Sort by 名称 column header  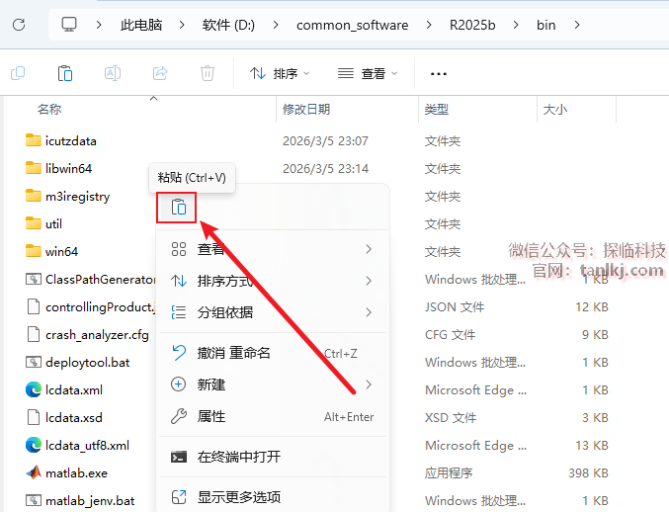(x=49, y=110)
